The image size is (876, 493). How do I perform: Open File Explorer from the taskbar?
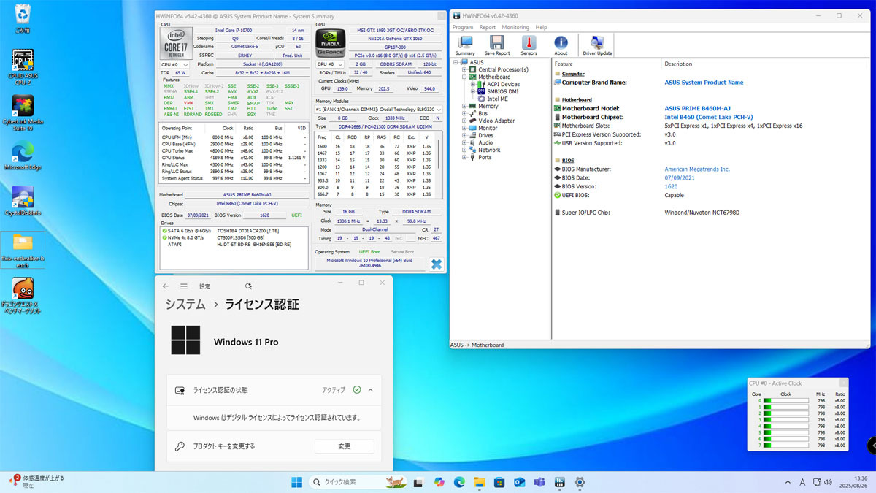(479, 482)
